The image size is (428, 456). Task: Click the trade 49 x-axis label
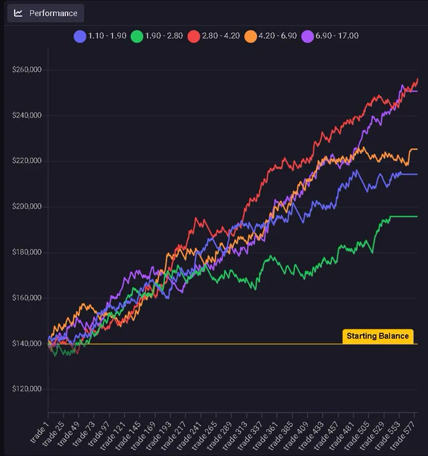pos(68,434)
